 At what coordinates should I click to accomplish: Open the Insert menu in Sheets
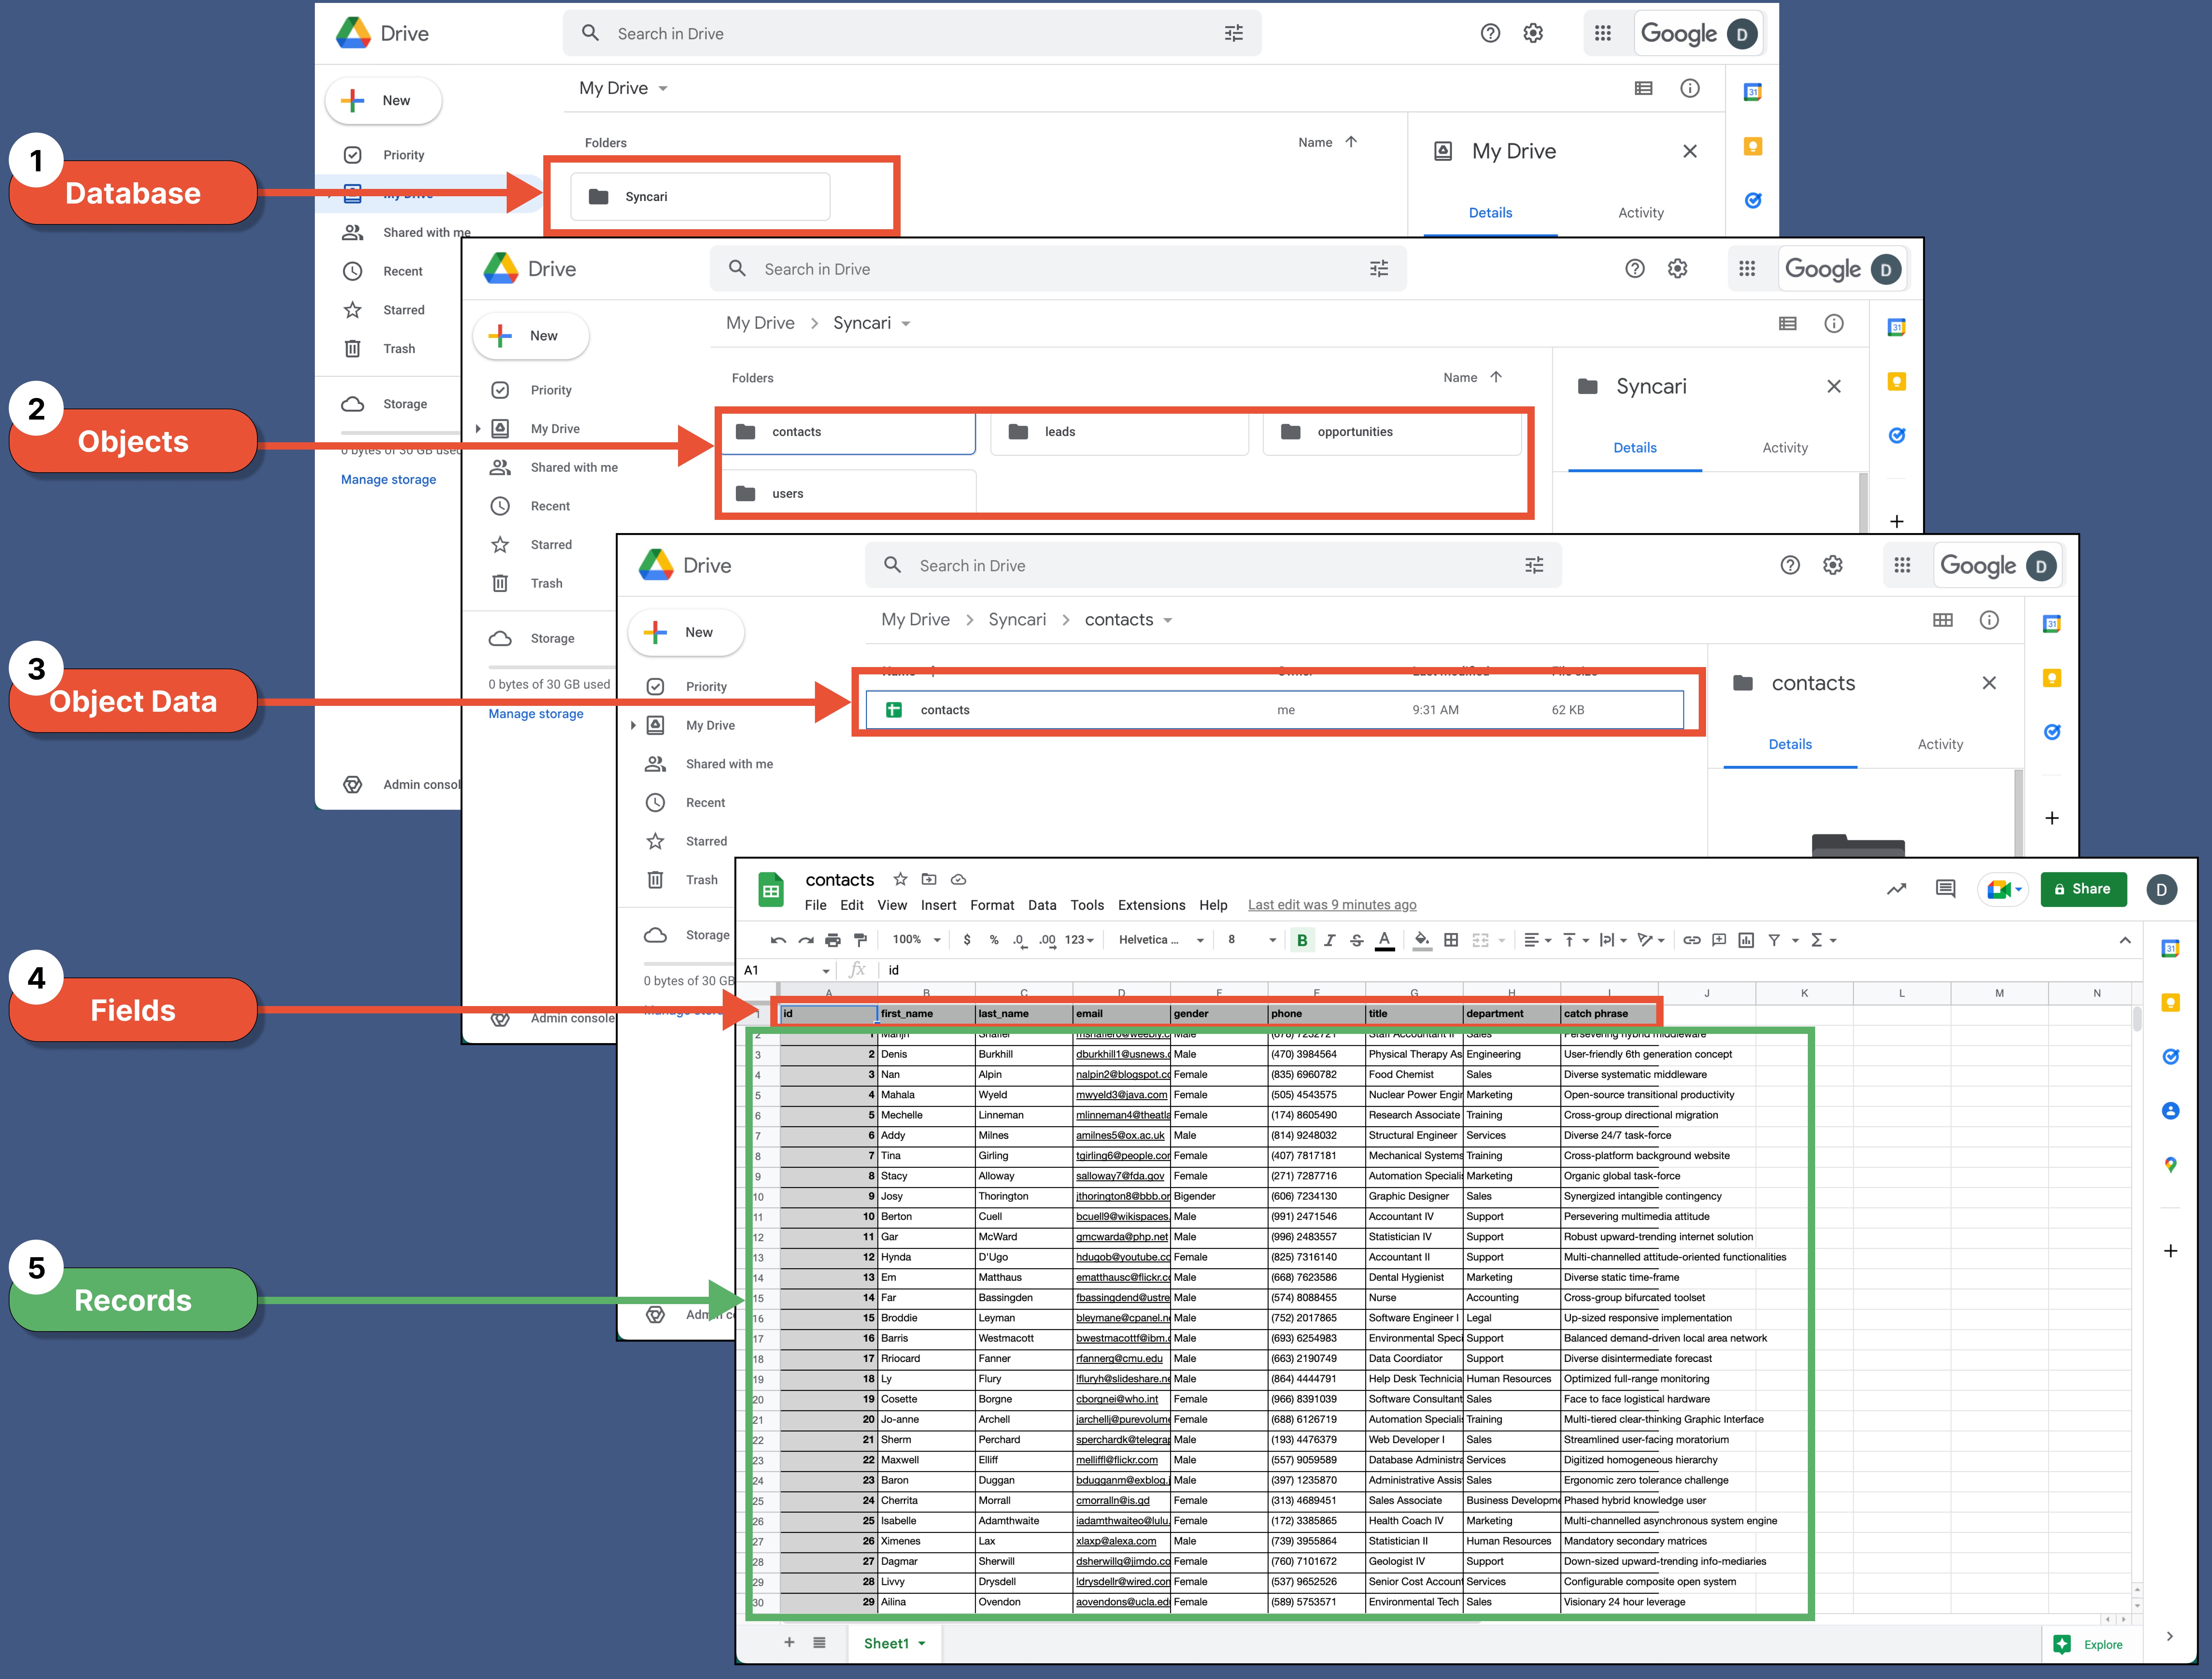(x=938, y=905)
